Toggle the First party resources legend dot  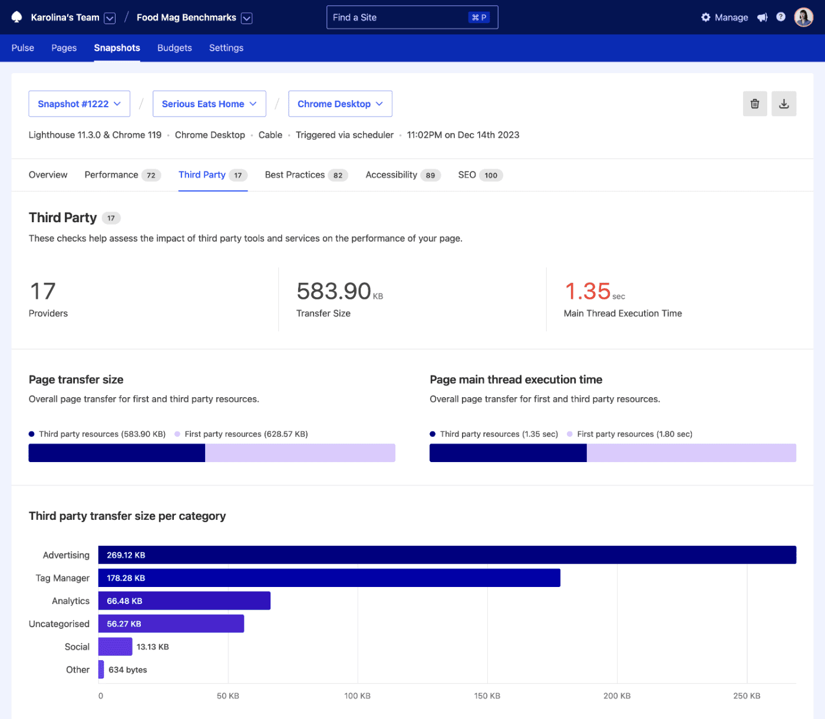[177, 434]
